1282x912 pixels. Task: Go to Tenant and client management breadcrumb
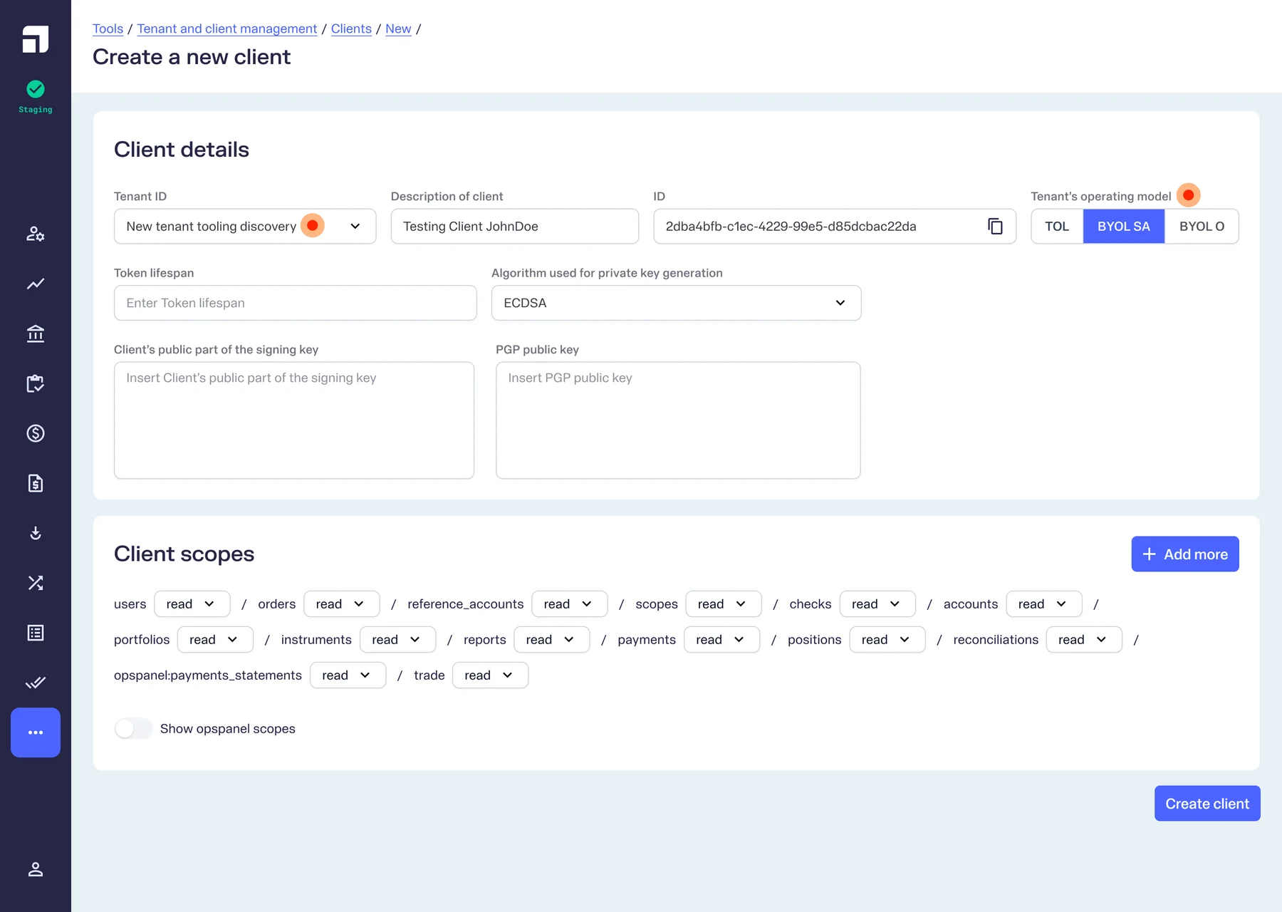[227, 28]
